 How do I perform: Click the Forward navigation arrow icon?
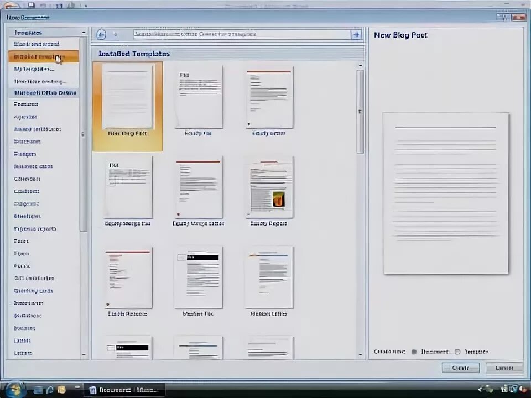tap(115, 34)
